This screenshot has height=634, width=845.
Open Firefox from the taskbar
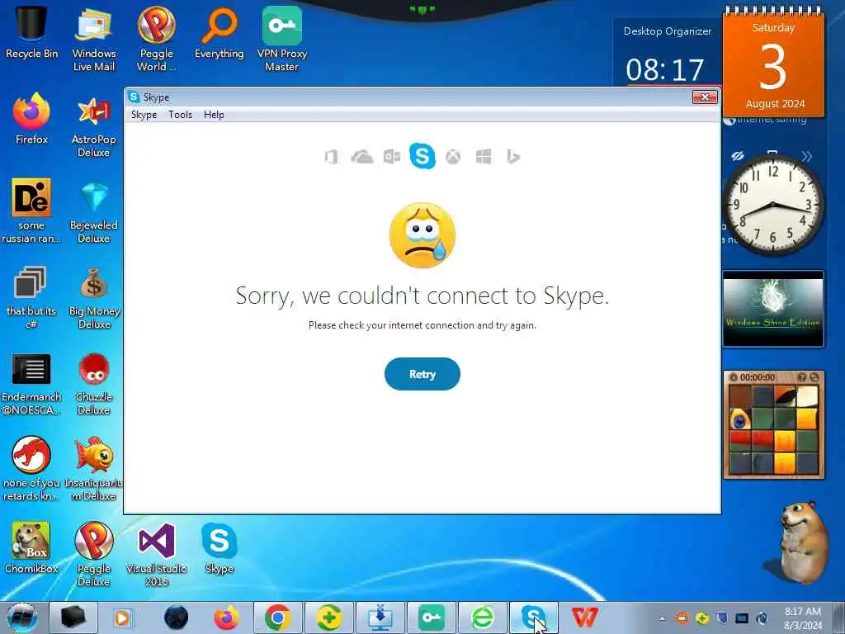click(226, 617)
